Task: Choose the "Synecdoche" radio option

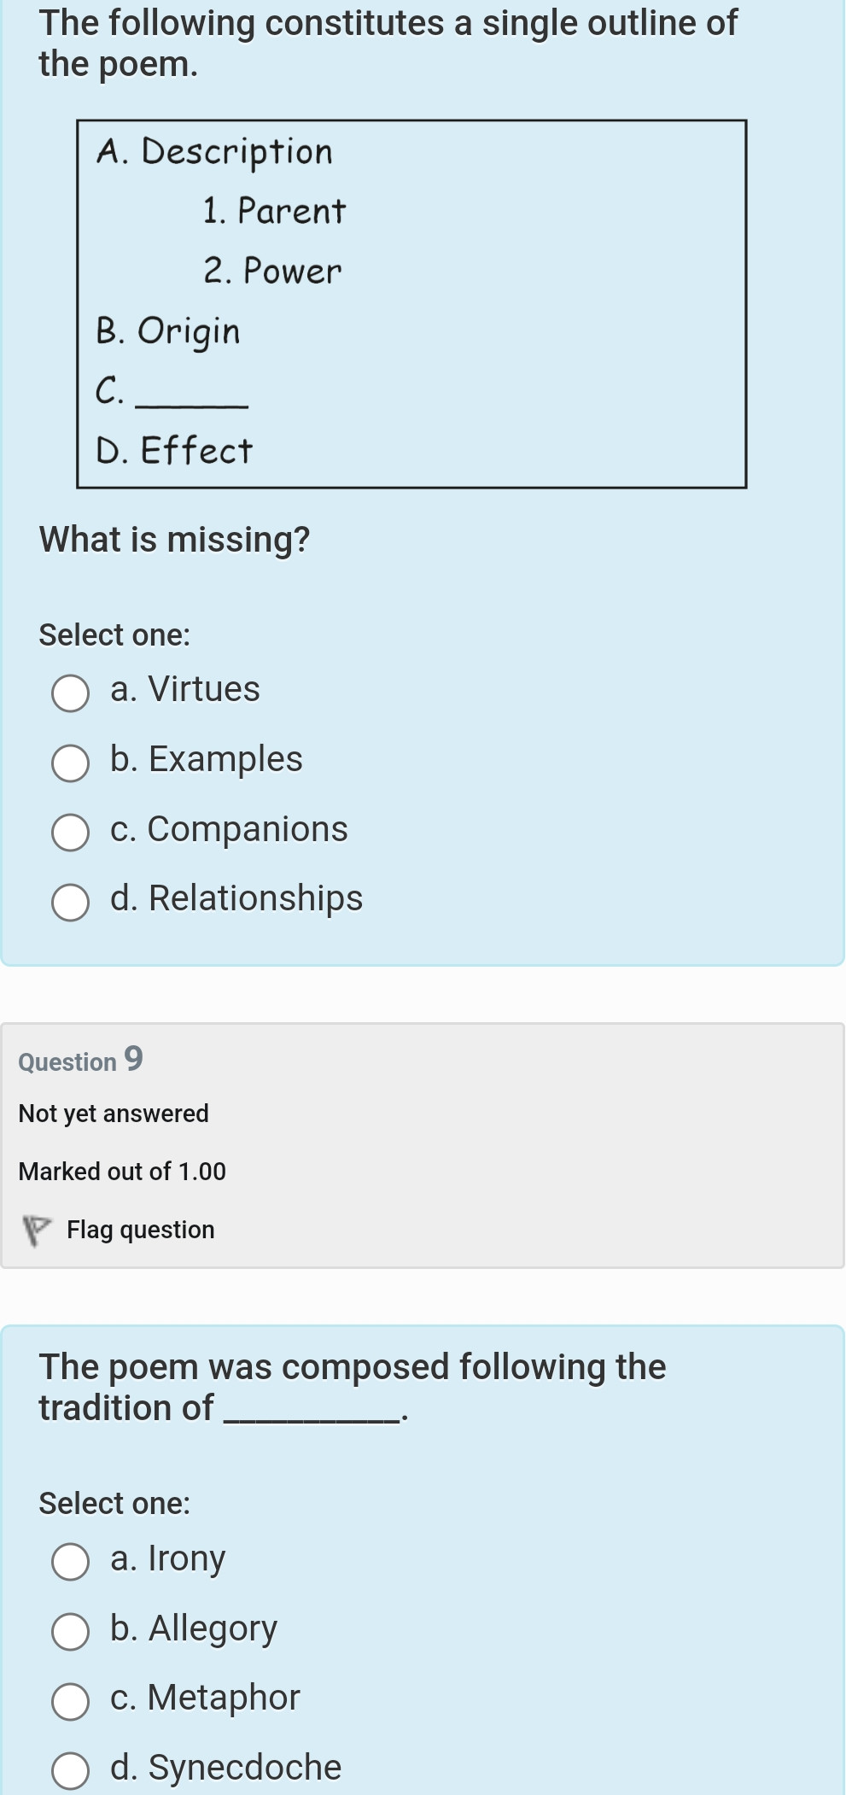Action: (70, 1770)
